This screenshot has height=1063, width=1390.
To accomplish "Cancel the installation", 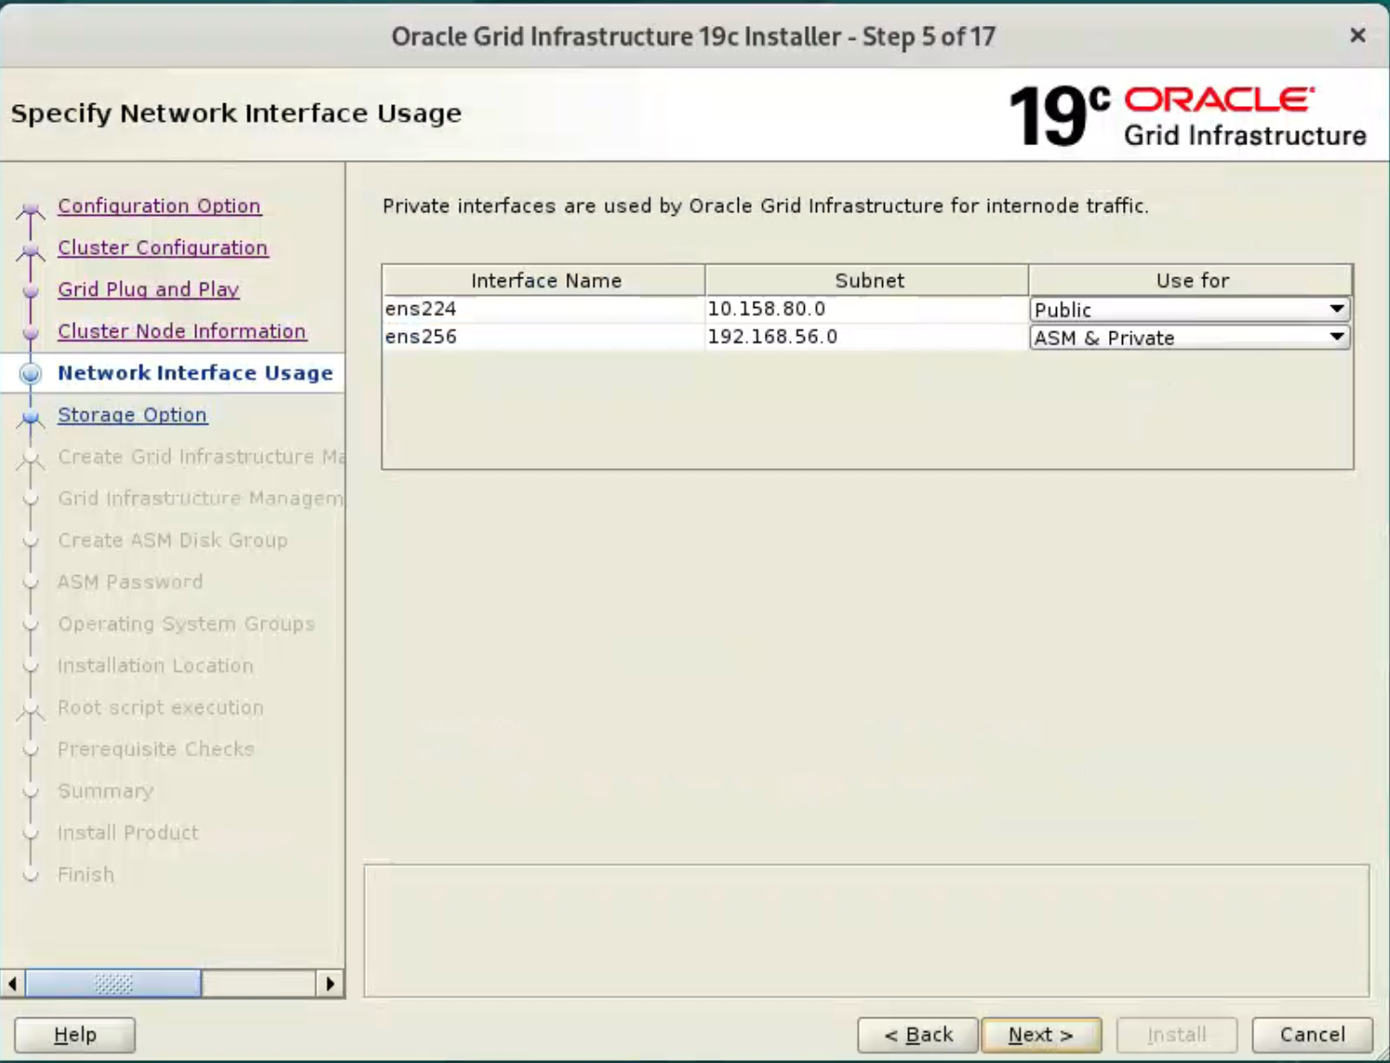I will point(1312,1035).
